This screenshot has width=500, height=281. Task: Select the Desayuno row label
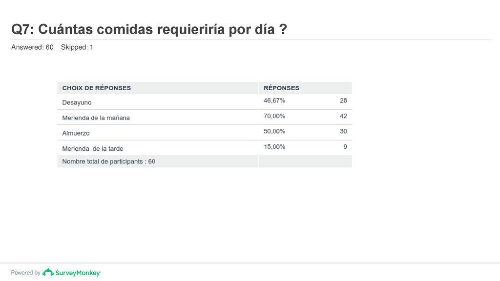pyautogui.click(x=77, y=102)
